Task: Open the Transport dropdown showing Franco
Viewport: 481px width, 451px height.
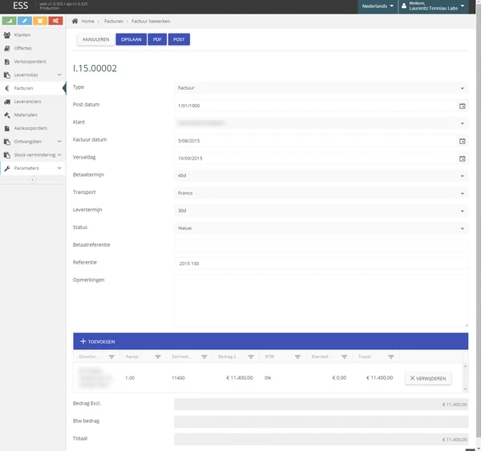Action: pos(321,193)
